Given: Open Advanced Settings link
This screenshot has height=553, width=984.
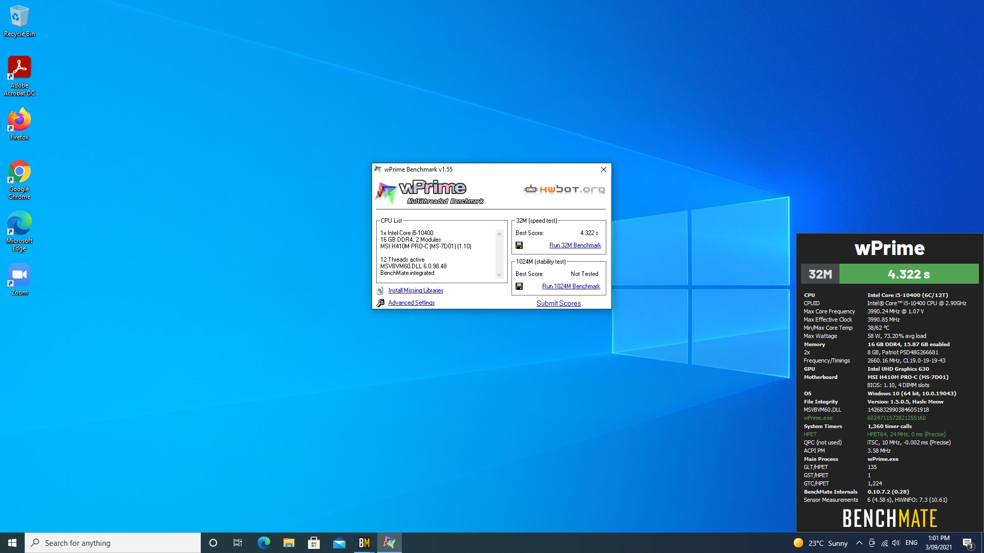Looking at the screenshot, I should 411,303.
